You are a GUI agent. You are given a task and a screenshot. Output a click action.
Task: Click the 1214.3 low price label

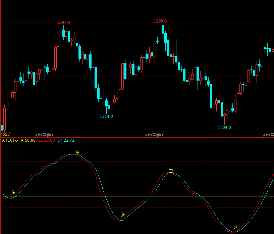click(x=106, y=116)
